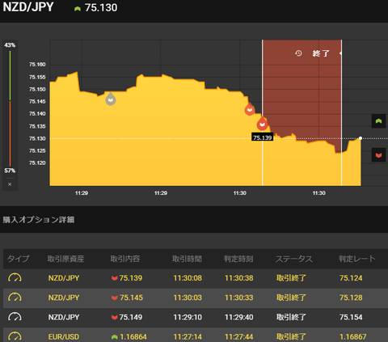Click the 判定レート column header
This screenshot has height=342, width=388.
click(357, 259)
